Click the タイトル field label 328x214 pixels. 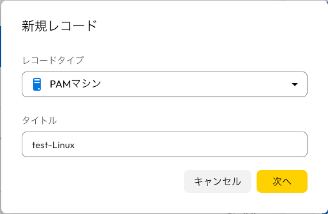tap(39, 121)
